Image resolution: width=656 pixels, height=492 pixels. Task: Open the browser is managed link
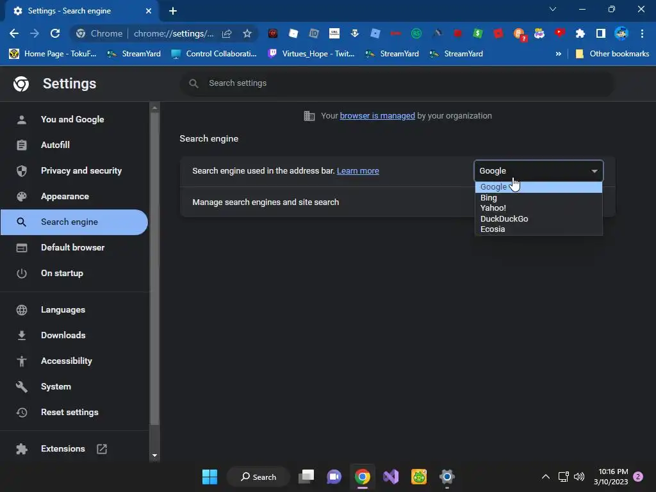377,116
